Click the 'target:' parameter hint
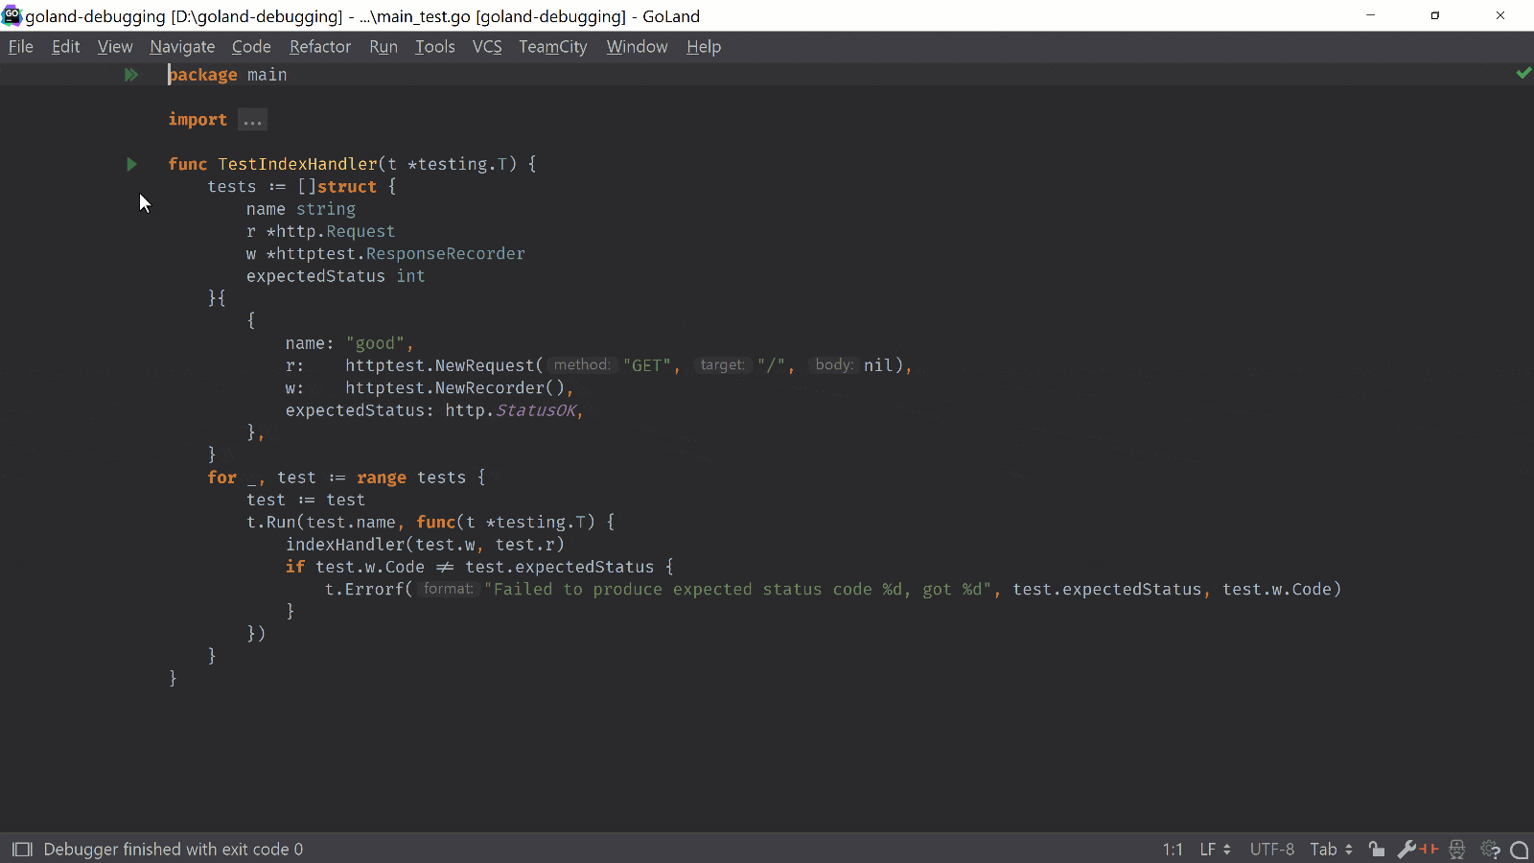 coord(723,365)
